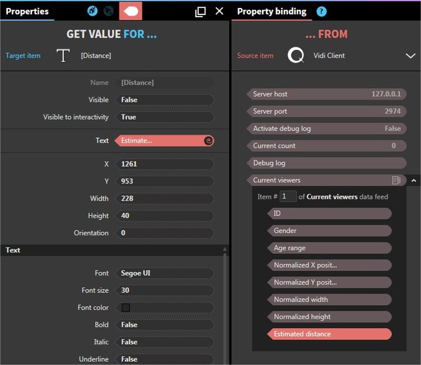Screen dimensions: 421x365
Task: Click the Vidi Client source icon
Action: (296, 56)
